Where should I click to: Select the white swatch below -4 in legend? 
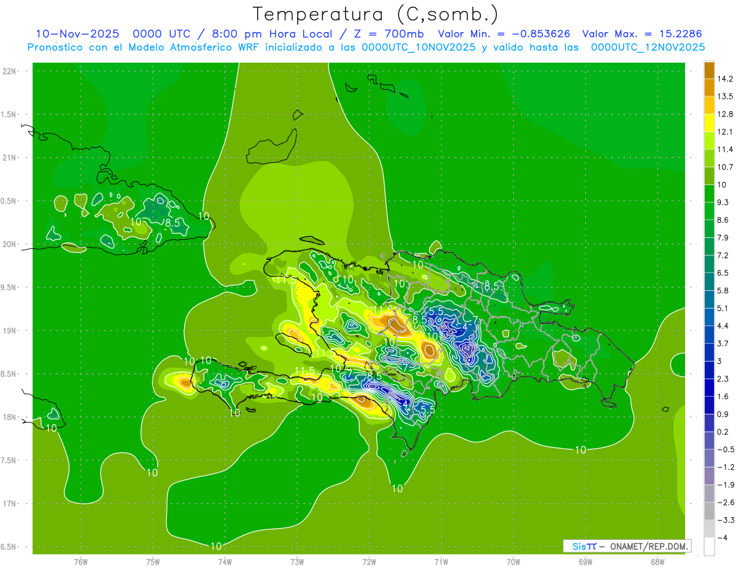(709, 546)
